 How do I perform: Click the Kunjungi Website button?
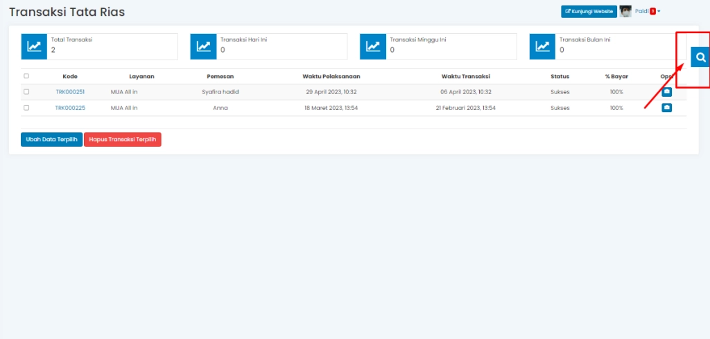pos(588,11)
